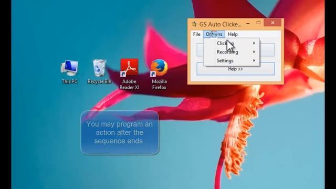Viewport: 336px width, 189px height.
Task: Open the File menu
Action: point(197,34)
